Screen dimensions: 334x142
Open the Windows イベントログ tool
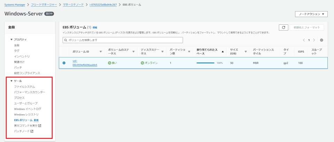[27, 109]
